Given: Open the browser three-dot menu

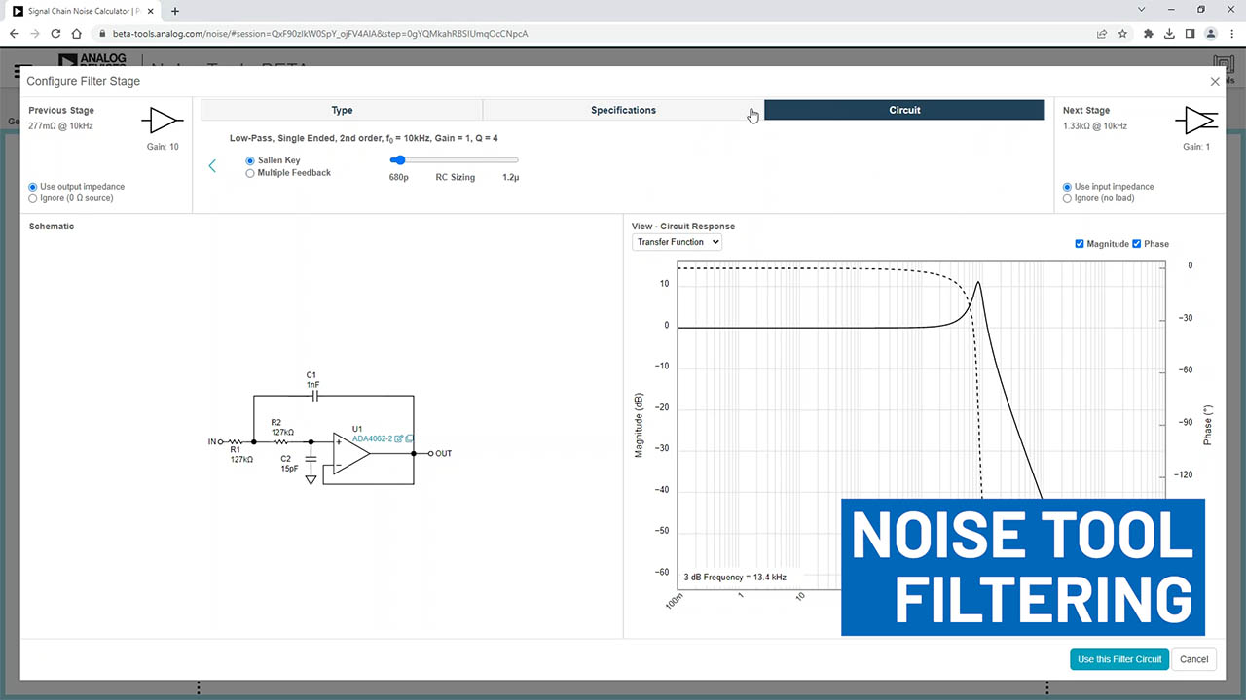Looking at the screenshot, I should pos(1231,33).
